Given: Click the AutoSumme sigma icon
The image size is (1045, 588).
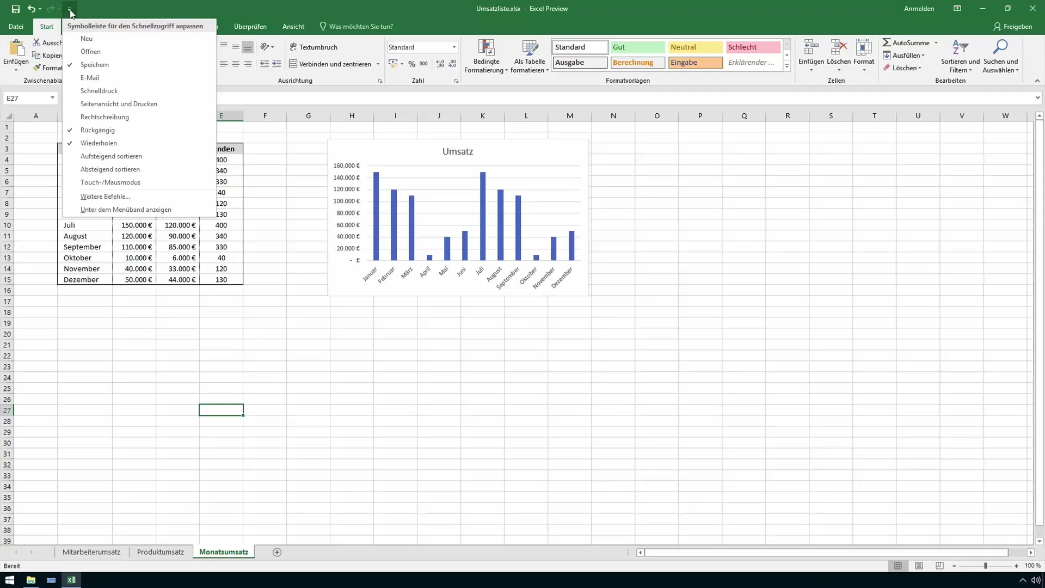Looking at the screenshot, I should point(887,42).
